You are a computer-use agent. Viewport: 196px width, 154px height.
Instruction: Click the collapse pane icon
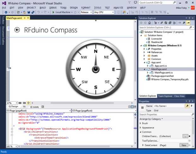pyautogui.click(x=135, y=107)
